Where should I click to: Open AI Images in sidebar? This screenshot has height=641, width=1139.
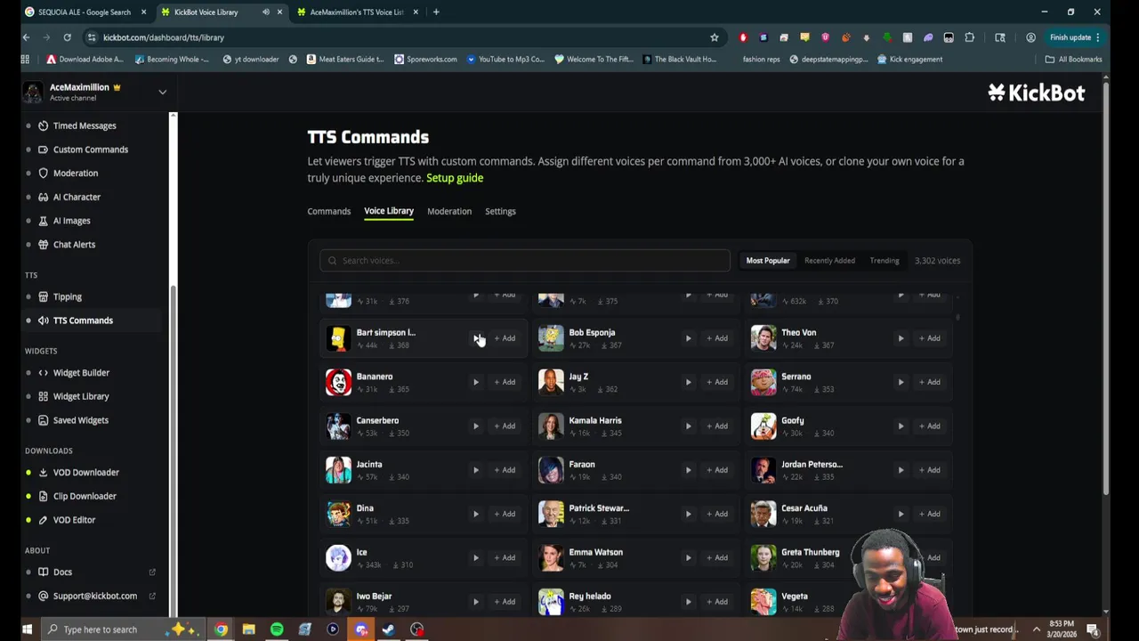[71, 221]
